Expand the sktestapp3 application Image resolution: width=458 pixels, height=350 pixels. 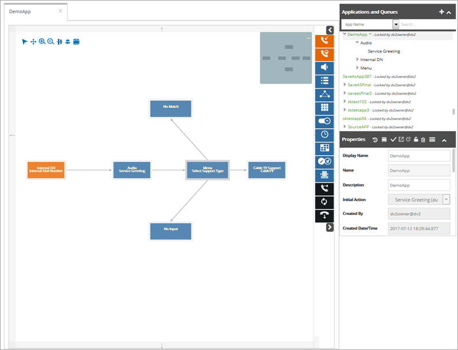tap(345, 110)
